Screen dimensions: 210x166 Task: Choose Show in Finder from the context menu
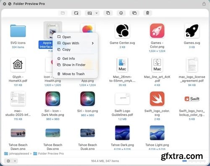[76, 65]
